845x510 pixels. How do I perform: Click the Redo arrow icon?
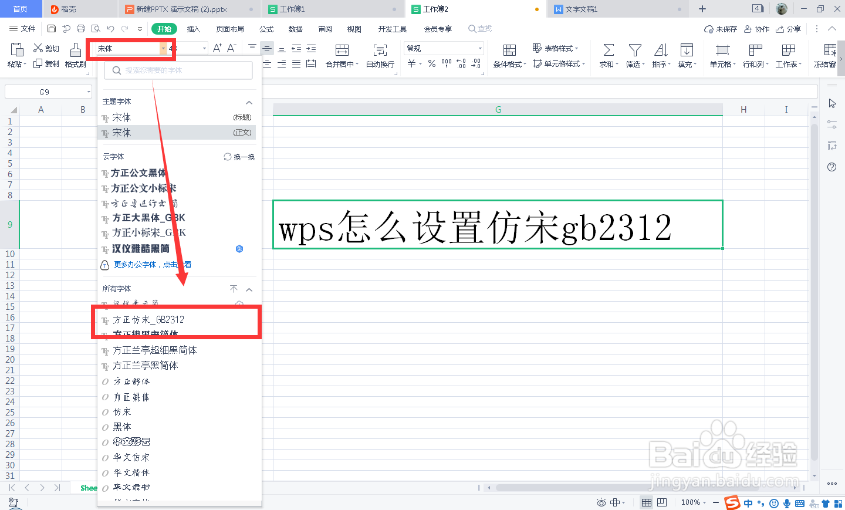[124, 29]
